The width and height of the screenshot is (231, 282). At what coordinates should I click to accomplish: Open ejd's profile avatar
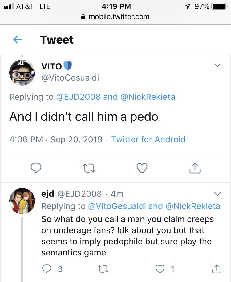pos(22,201)
